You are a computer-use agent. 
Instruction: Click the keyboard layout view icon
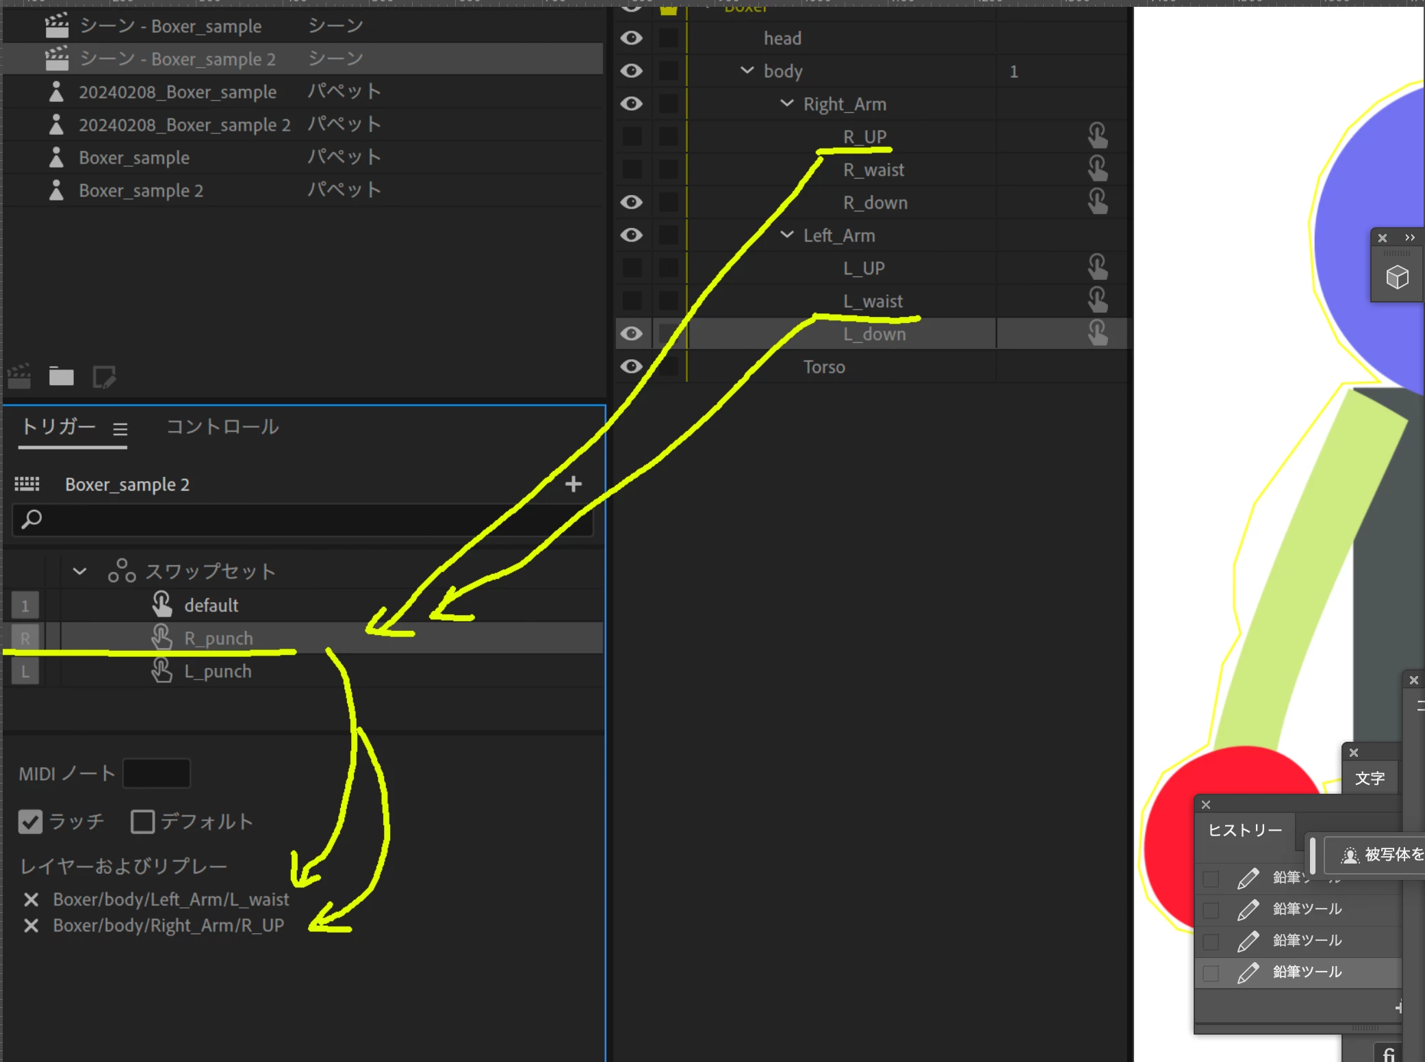click(27, 484)
